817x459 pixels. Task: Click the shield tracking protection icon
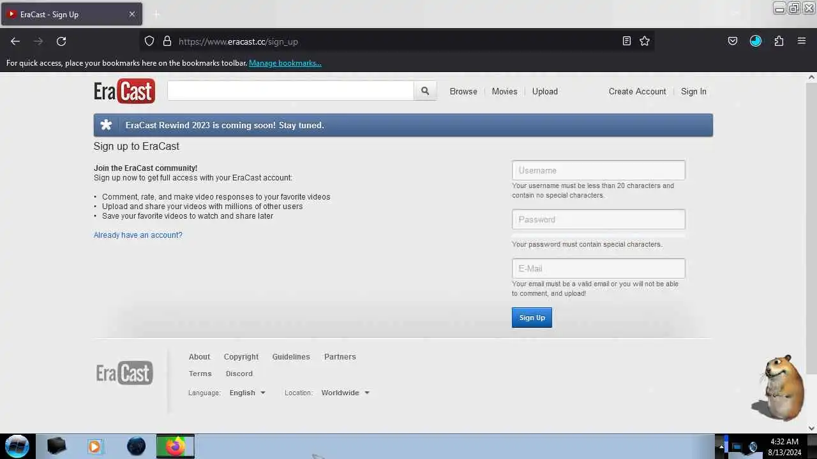[x=149, y=41]
